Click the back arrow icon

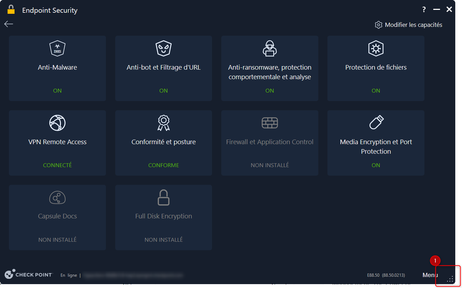point(9,24)
